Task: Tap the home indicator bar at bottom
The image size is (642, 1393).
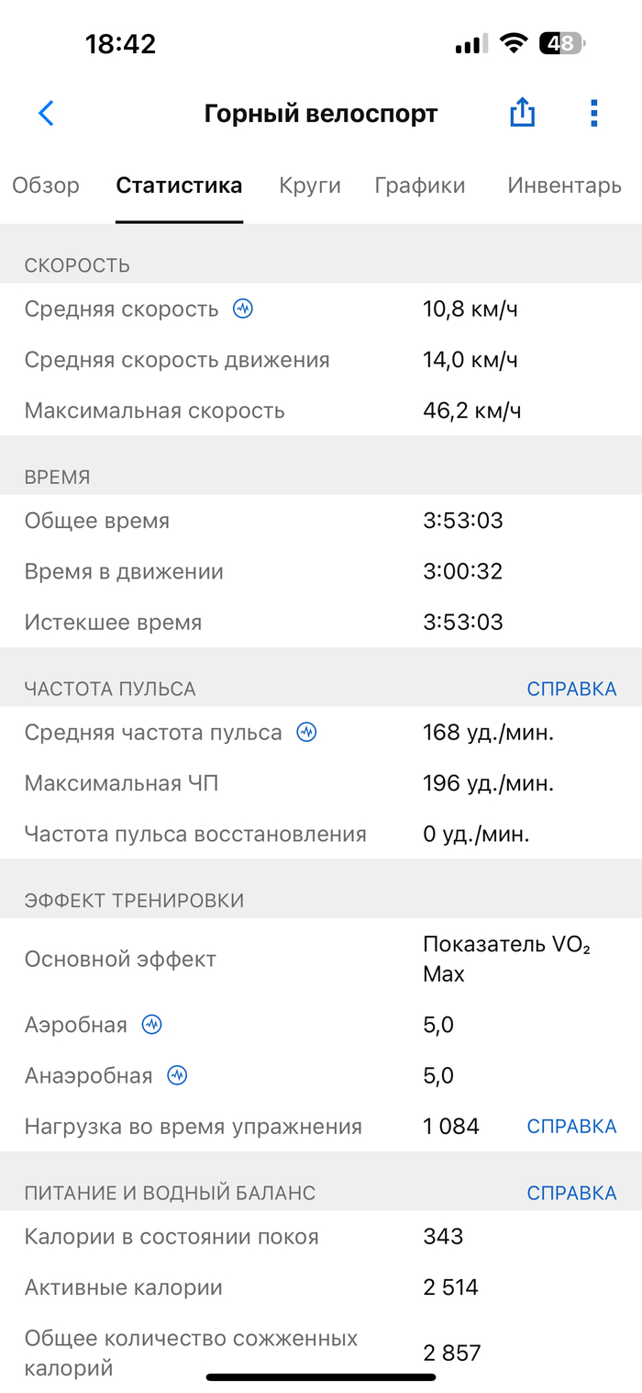Action: tap(321, 1376)
